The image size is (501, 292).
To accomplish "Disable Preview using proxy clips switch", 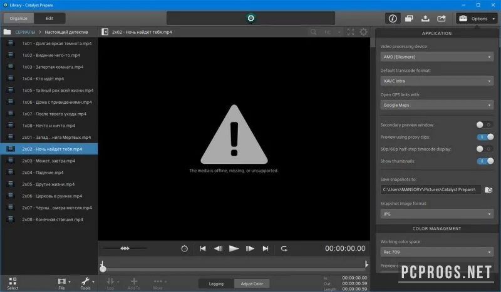I will point(485,137).
